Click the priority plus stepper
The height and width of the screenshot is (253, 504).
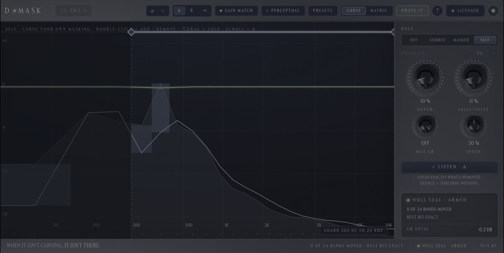click(x=493, y=53)
